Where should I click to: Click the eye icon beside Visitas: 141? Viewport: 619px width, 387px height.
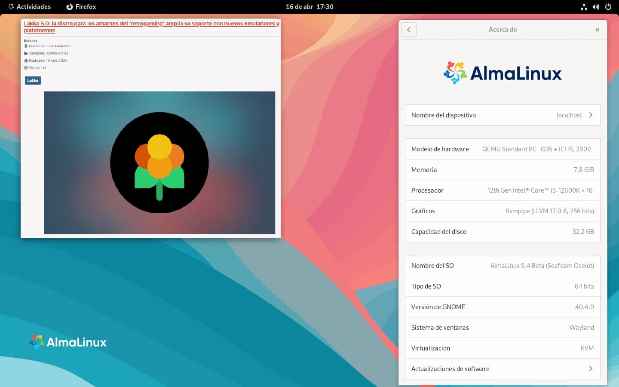click(x=26, y=68)
